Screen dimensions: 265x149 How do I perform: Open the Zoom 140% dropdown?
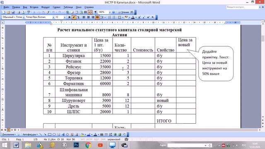(110, 12)
